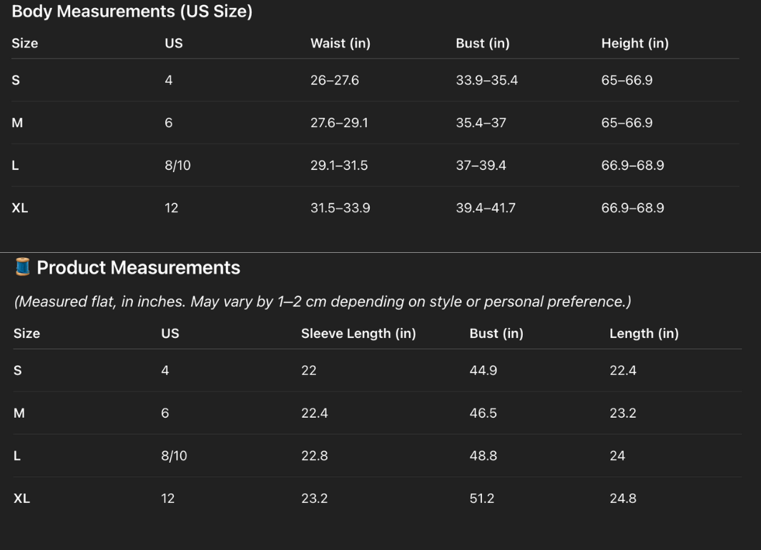This screenshot has width=761, height=550.
Task: Click the Length (in) column header
Action: pos(644,334)
